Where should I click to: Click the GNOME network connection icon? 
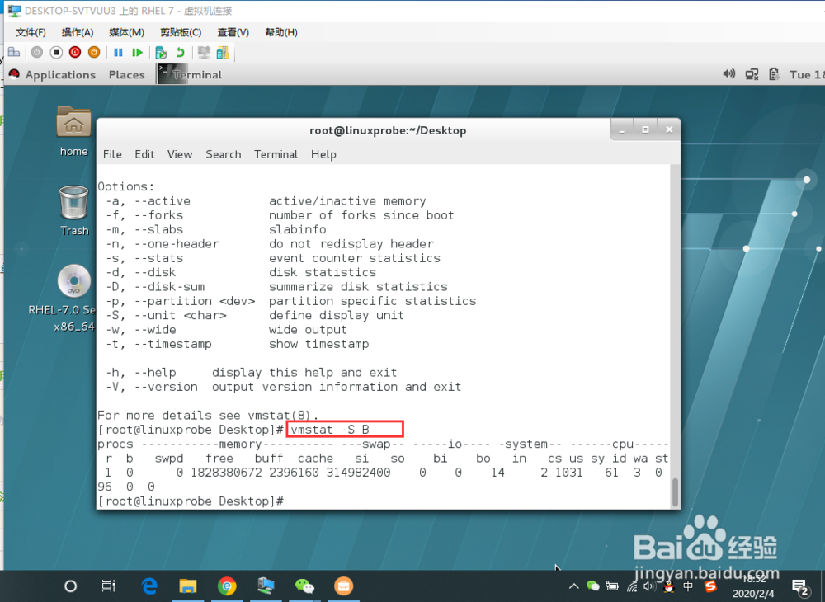pos(752,74)
